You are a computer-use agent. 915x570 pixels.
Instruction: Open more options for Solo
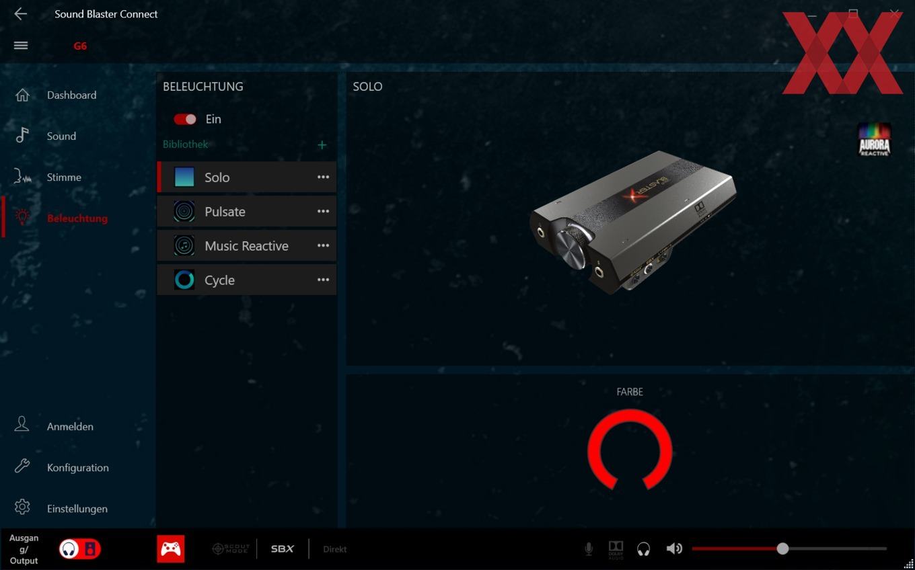[x=323, y=177]
